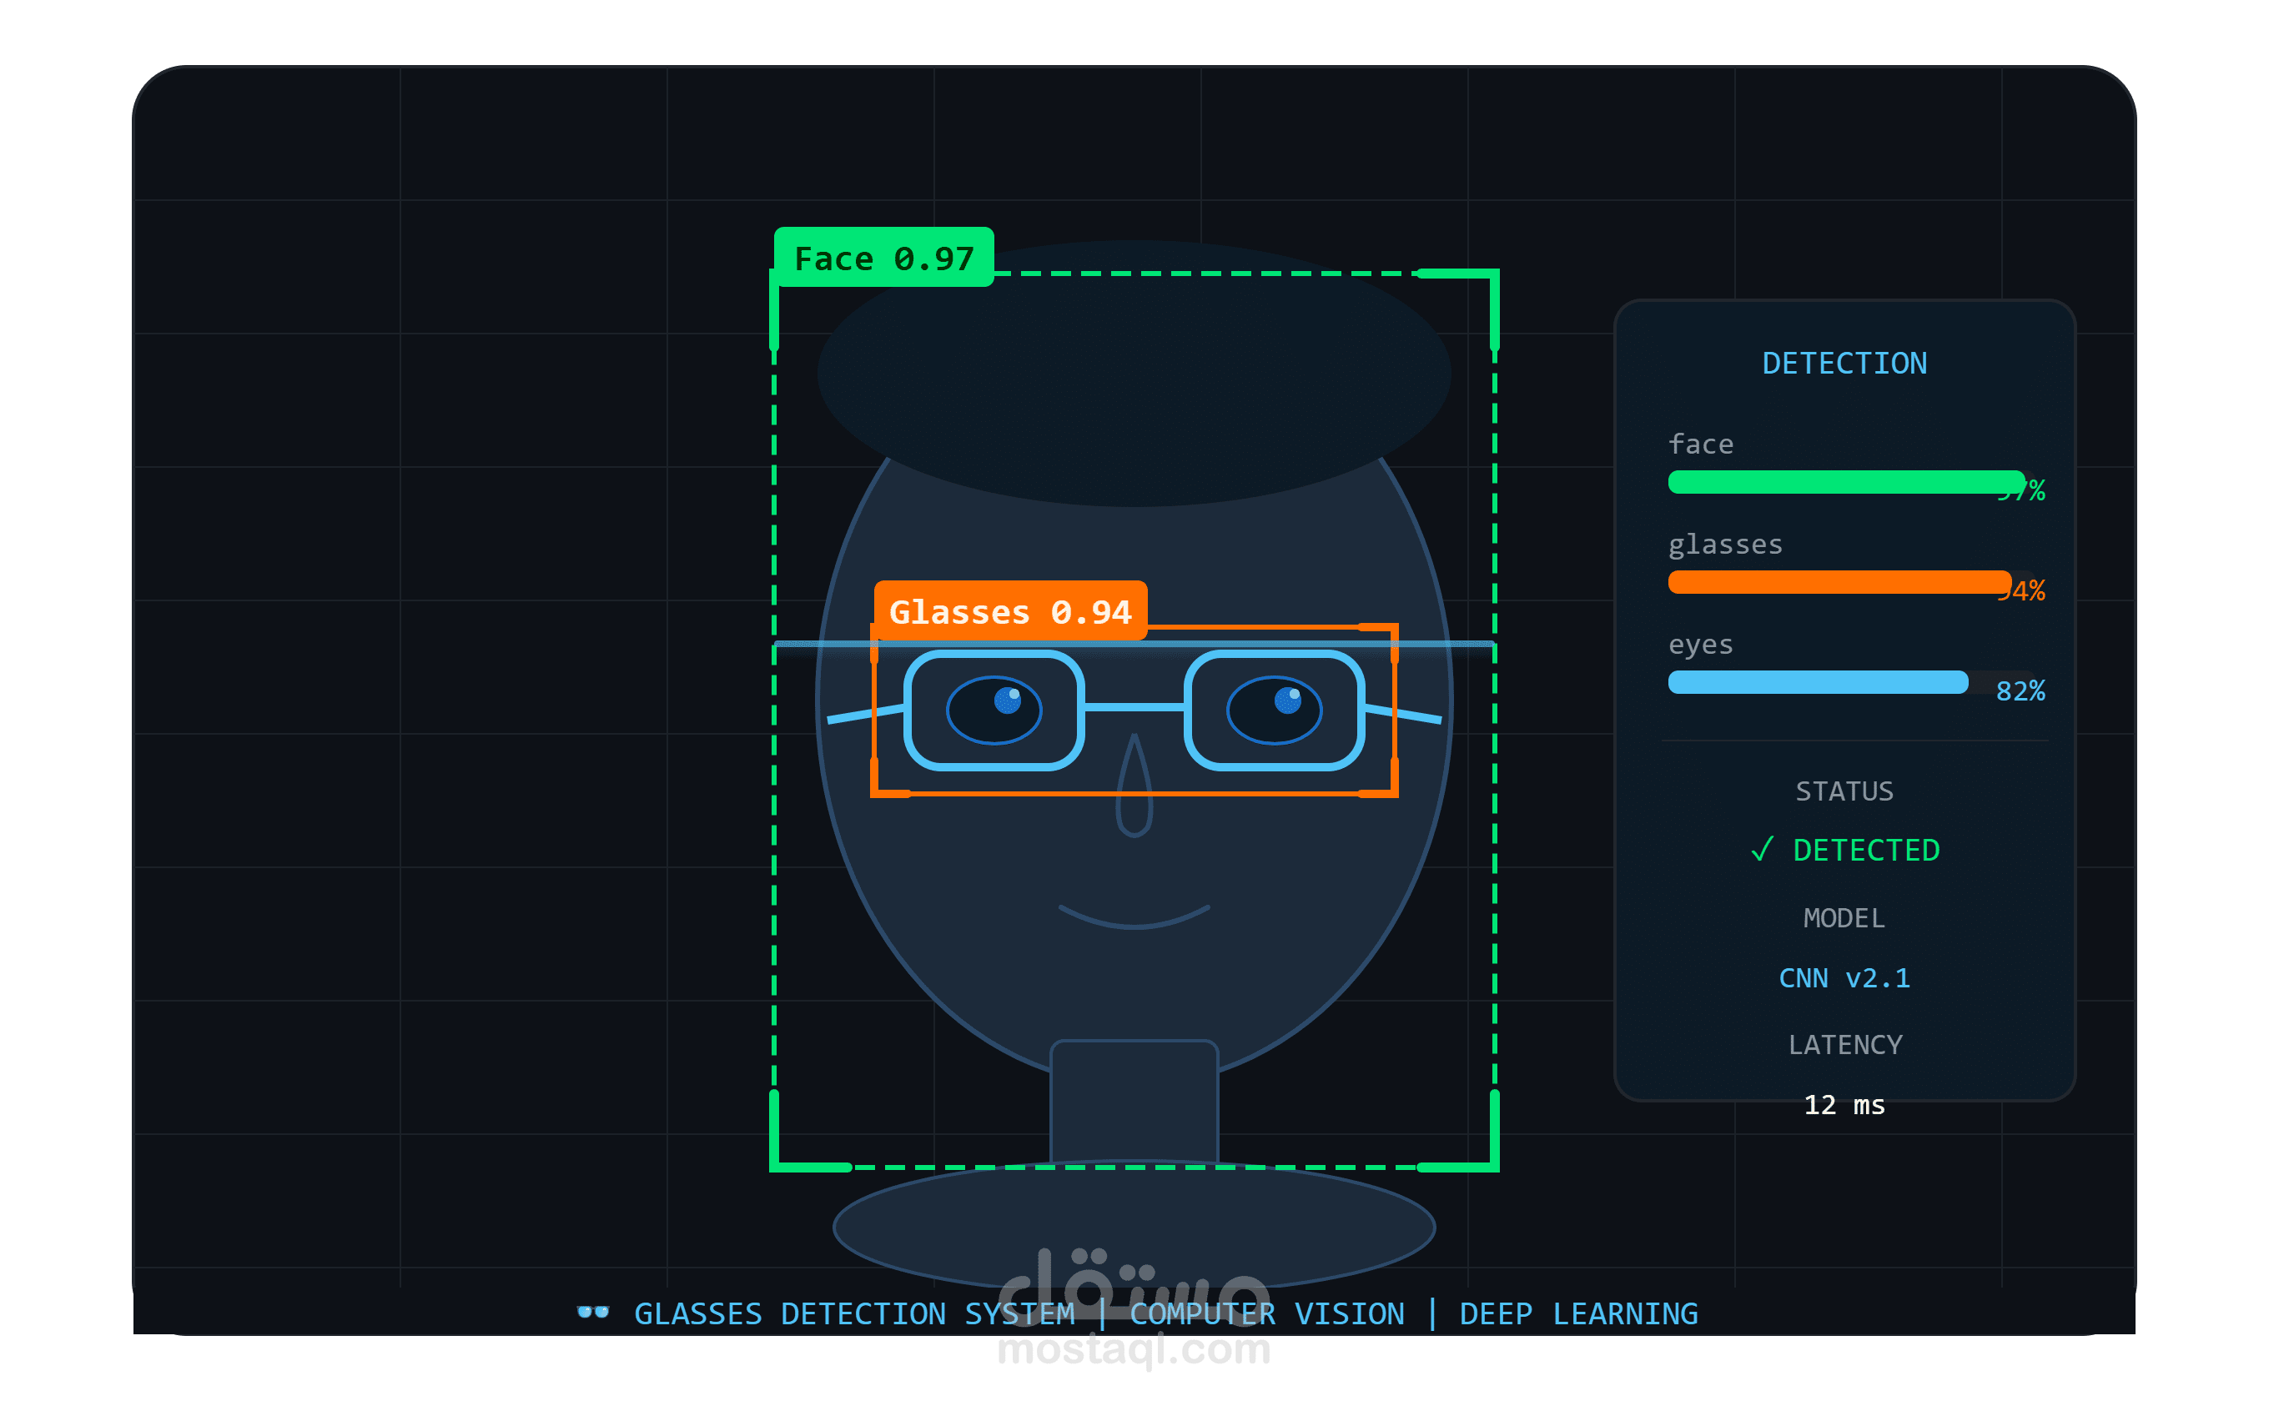
Task: Click the green face confidence bar
Action: pos(1846,482)
